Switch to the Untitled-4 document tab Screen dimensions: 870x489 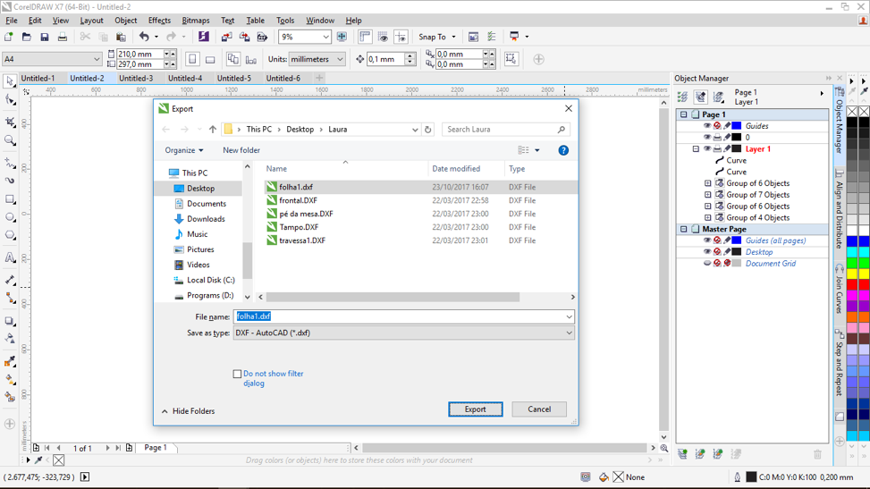click(185, 79)
